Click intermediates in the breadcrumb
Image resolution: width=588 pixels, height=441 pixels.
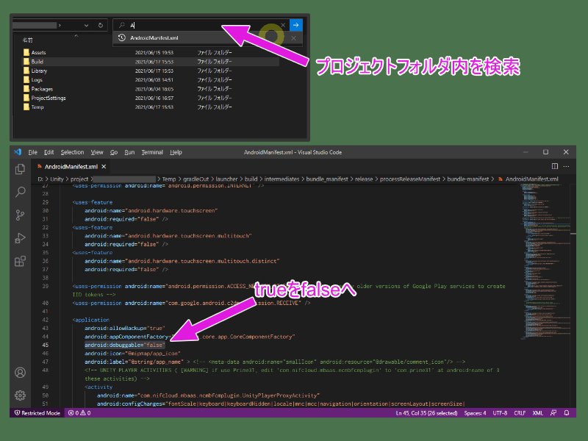point(282,179)
